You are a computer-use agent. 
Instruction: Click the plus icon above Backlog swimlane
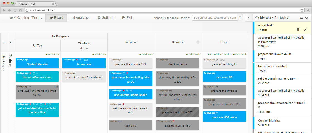coord(4,42)
